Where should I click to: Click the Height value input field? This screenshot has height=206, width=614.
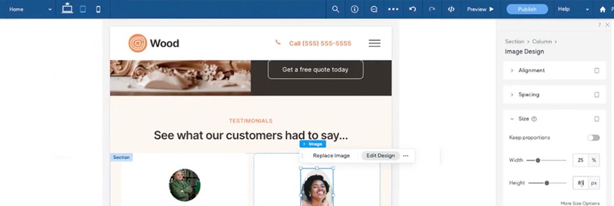[x=580, y=183]
